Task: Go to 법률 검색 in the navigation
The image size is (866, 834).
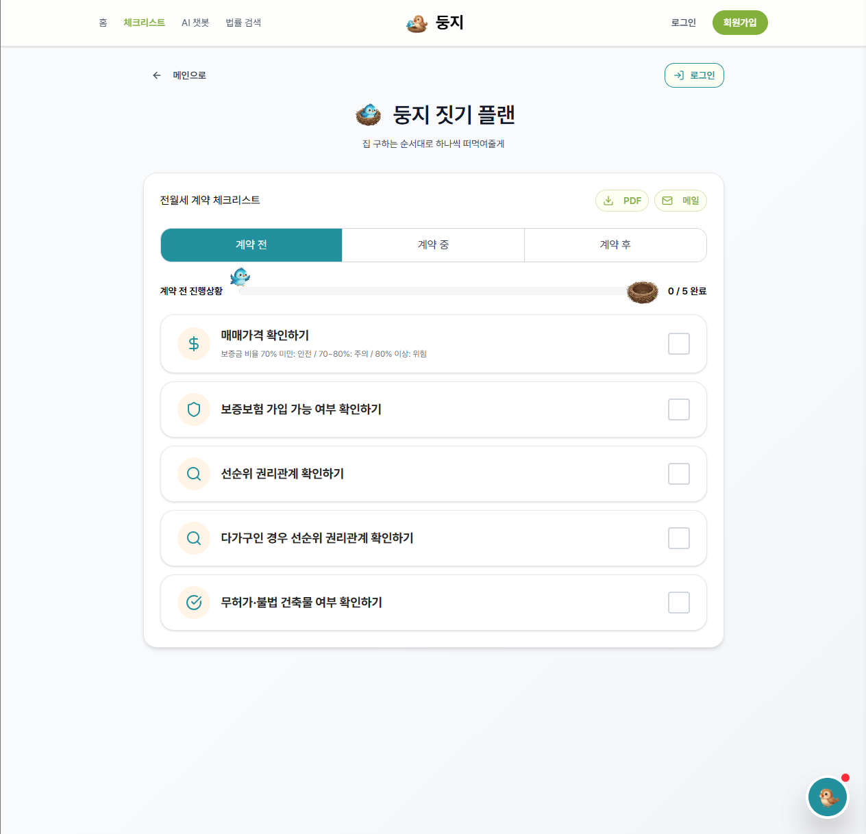Action: tap(243, 23)
